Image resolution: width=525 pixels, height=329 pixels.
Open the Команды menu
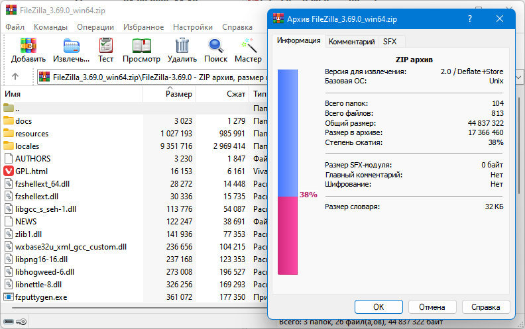coord(50,27)
